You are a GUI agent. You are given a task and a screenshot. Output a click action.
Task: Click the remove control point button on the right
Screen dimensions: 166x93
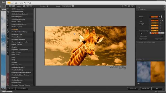click(x=158, y=39)
